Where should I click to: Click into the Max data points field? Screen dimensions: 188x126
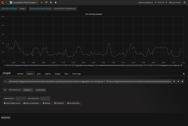45,99
